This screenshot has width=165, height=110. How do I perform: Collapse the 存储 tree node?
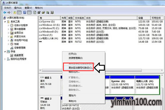point(5,52)
